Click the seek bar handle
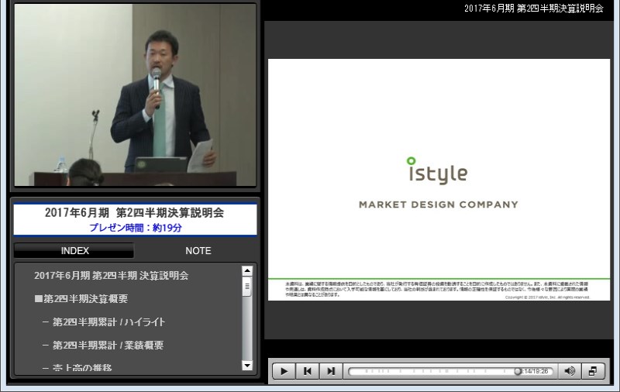620x392 pixels. (517, 371)
